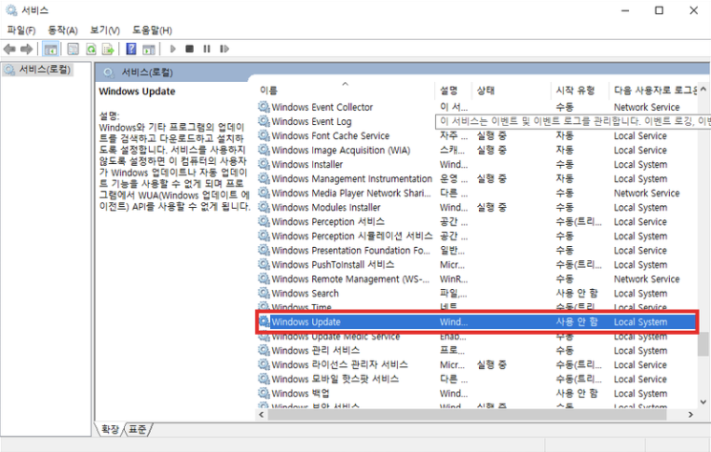Click the gear icon beside Windows 백업
This screenshot has width=711, height=452.
point(264,393)
